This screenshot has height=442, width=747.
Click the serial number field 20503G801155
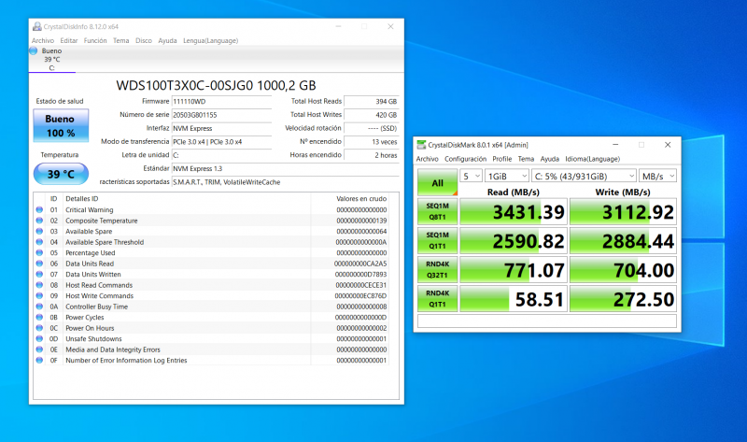(221, 115)
